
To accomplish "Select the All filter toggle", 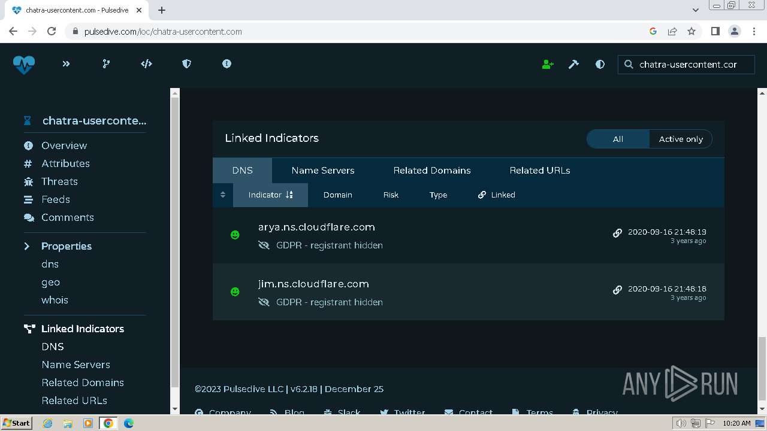I will [618, 139].
